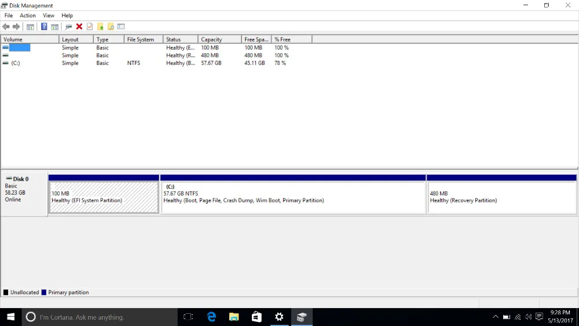This screenshot has height=326, width=579.
Task: Toggle the console tree pane icon
Action: click(30, 27)
